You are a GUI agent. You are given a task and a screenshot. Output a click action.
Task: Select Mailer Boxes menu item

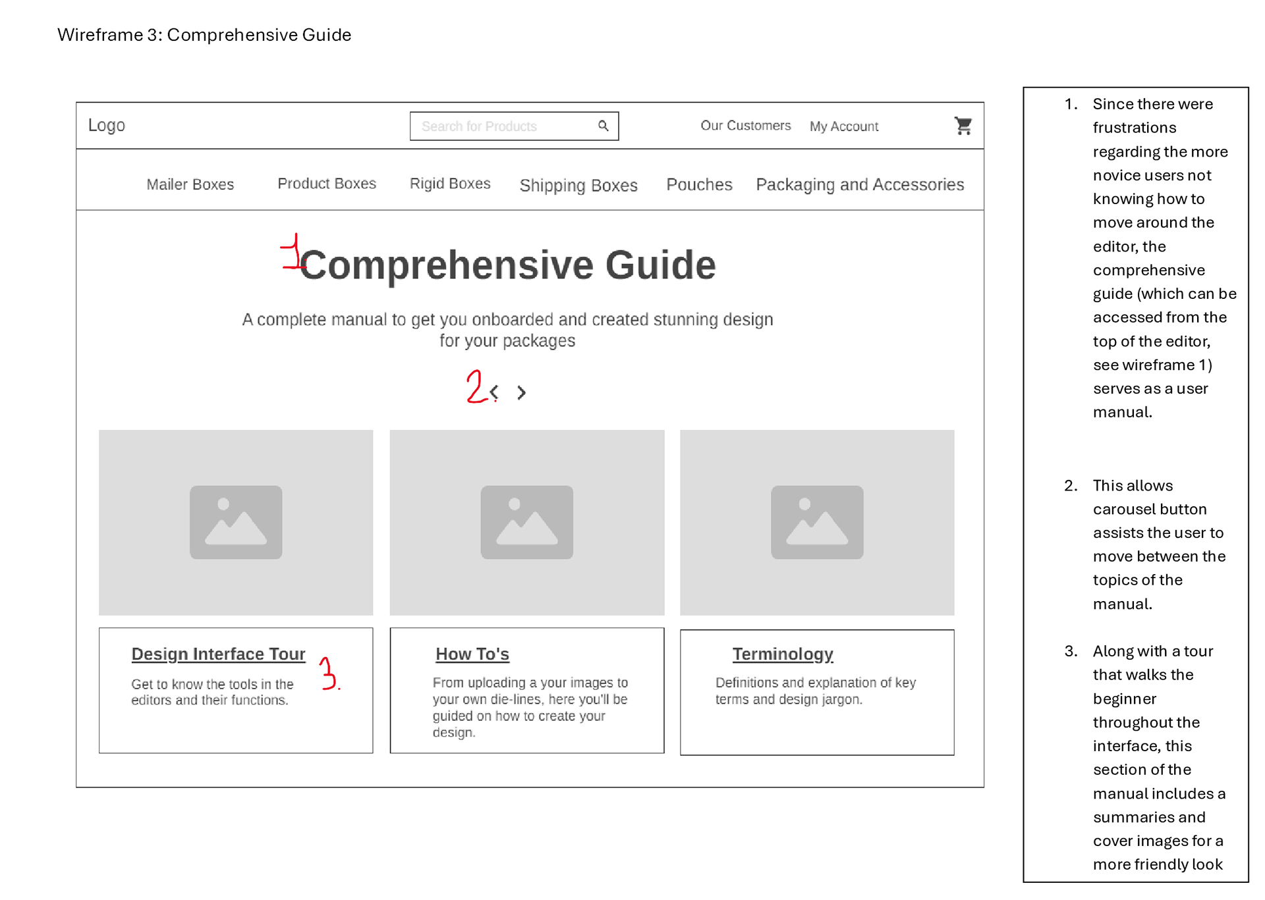[x=190, y=184]
